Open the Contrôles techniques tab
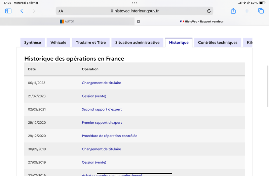This screenshot has width=269, height=176. click(x=218, y=43)
